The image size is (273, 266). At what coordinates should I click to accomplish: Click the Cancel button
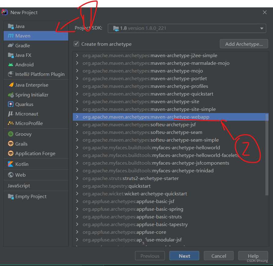(219, 256)
